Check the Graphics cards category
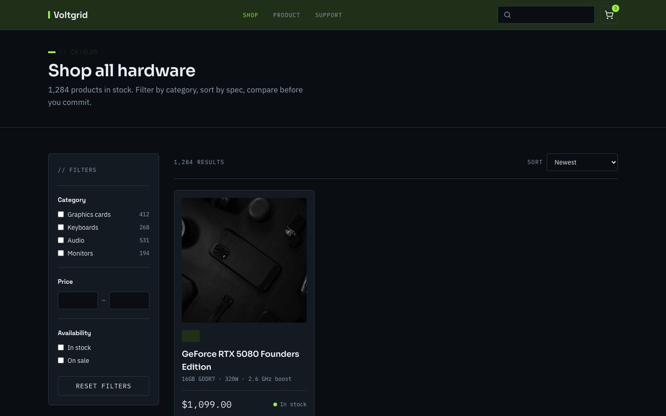This screenshot has width=666, height=416. pos(61,214)
